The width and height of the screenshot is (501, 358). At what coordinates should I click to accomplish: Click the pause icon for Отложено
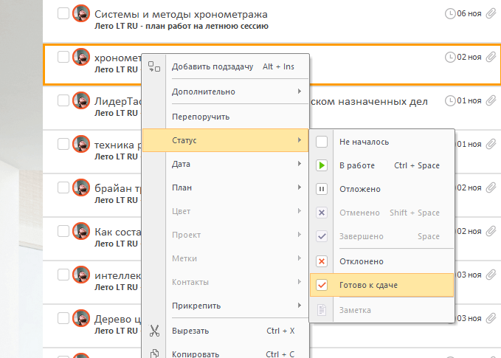[x=322, y=189]
